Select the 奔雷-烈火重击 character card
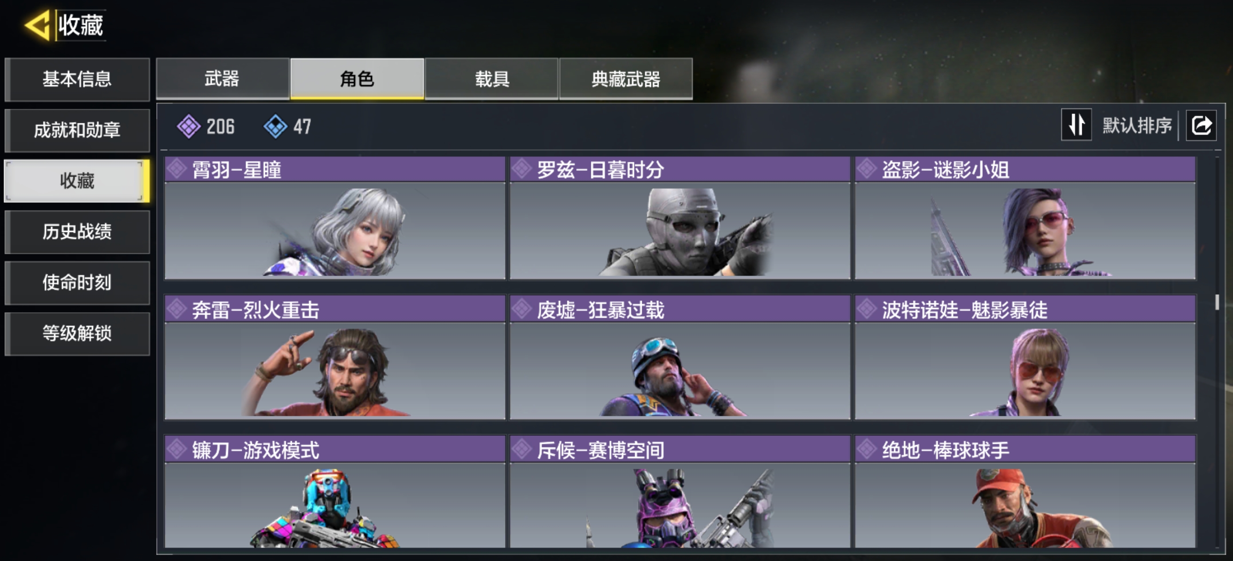The height and width of the screenshot is (561, 1233). 334,357
